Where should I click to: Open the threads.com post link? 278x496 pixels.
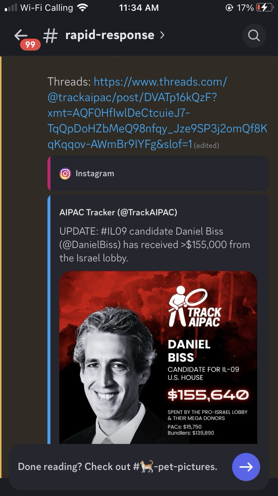158,113
